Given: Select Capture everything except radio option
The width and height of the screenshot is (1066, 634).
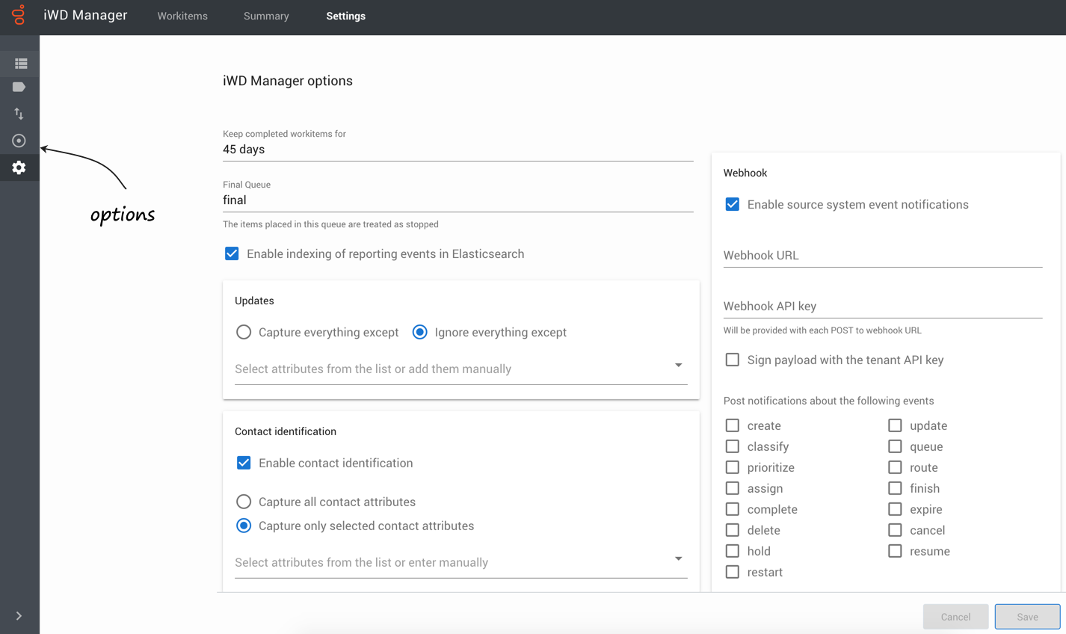Looking at the screenshot, I should (x=244, y=332).
